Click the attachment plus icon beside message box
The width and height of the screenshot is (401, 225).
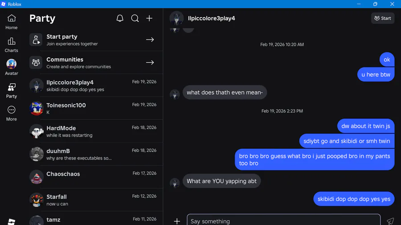click(x=177, y=221)
